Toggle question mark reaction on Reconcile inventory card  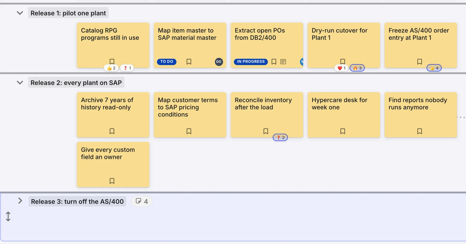pyautogui.click(x=280, y=138)
